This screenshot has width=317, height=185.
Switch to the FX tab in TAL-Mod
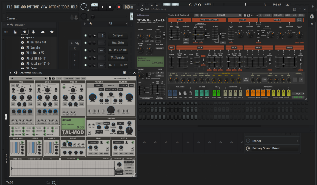pyautogui.click(x=51, y=159)
